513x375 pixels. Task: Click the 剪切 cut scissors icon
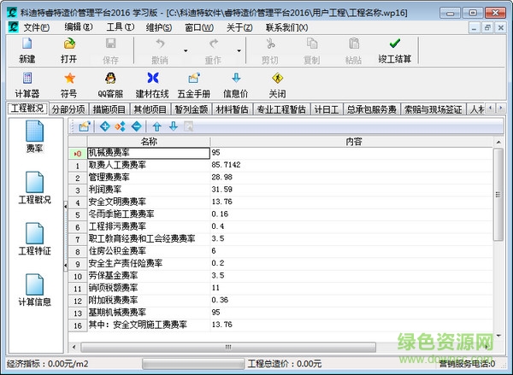[x=270, y=44]
